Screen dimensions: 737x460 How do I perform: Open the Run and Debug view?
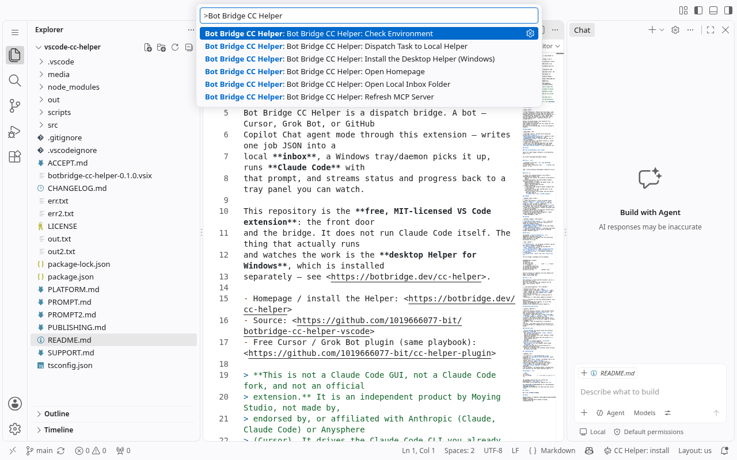15,132
